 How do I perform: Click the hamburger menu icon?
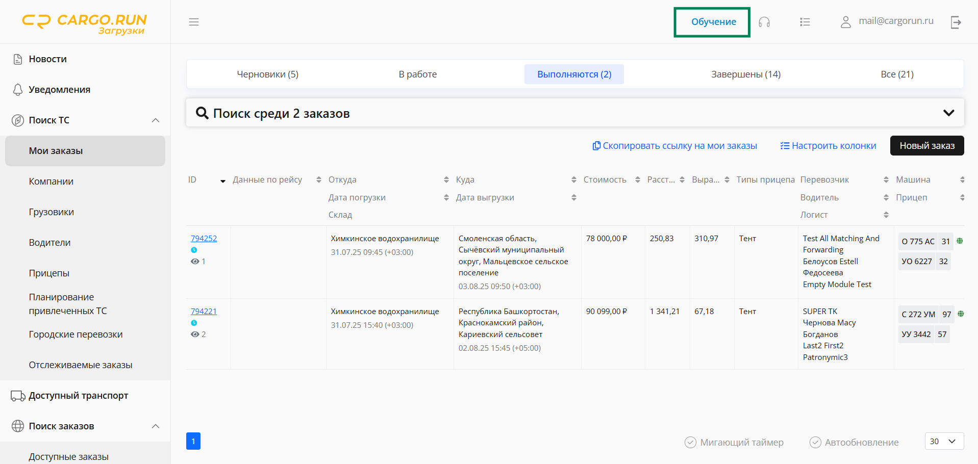[194, 22]
